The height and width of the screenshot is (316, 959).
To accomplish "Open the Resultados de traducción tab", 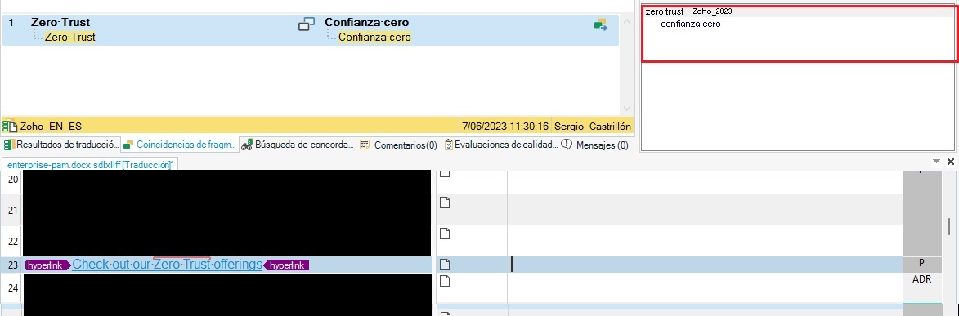I will (61, 145).
